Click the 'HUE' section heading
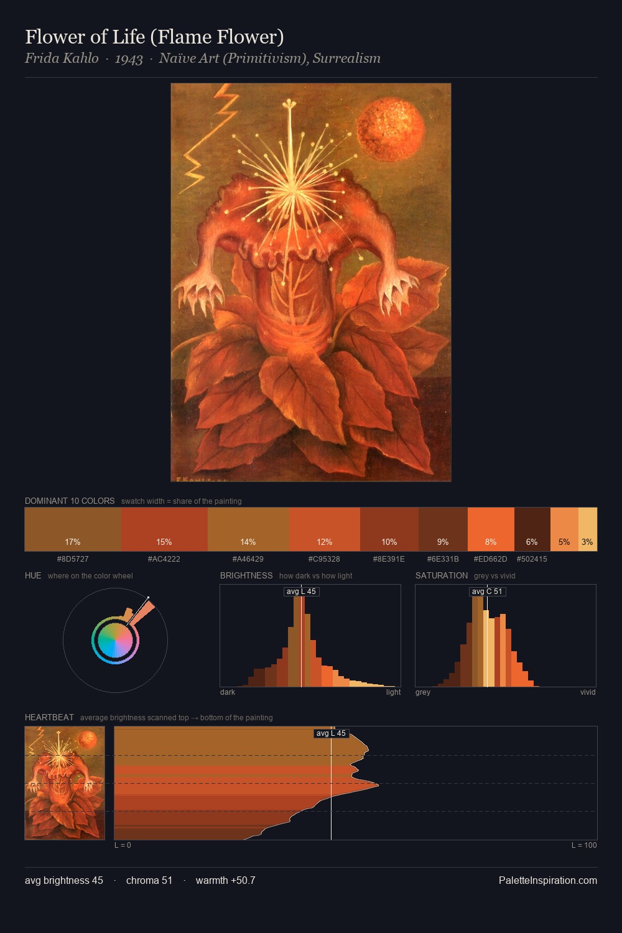 click(x=33, y=575)
